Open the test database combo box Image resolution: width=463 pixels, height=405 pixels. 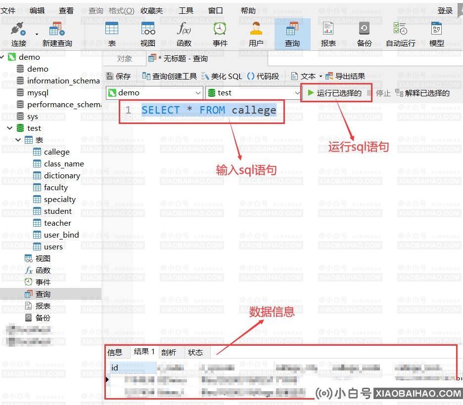click(x=253, y=93)
